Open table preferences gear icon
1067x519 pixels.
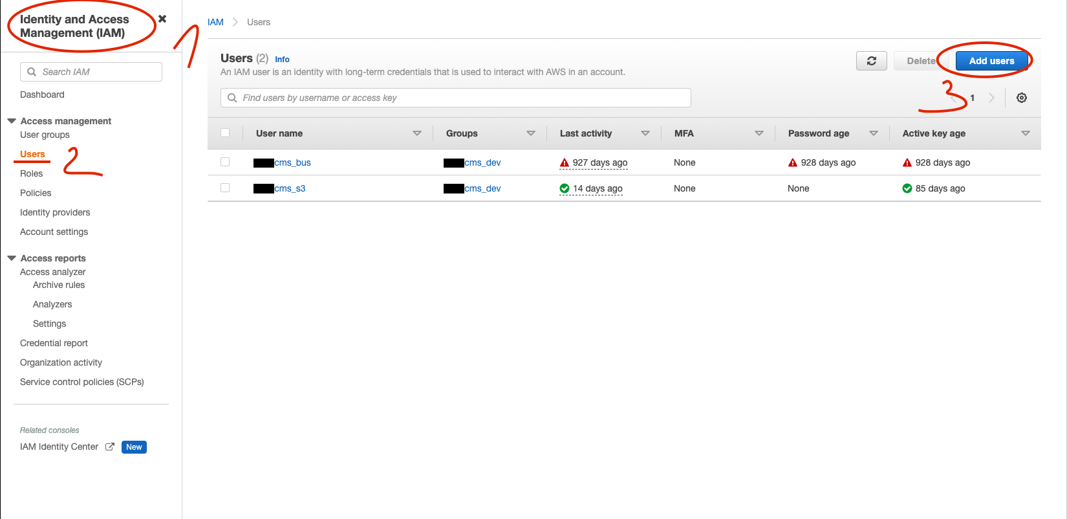tap(1022, 98)
